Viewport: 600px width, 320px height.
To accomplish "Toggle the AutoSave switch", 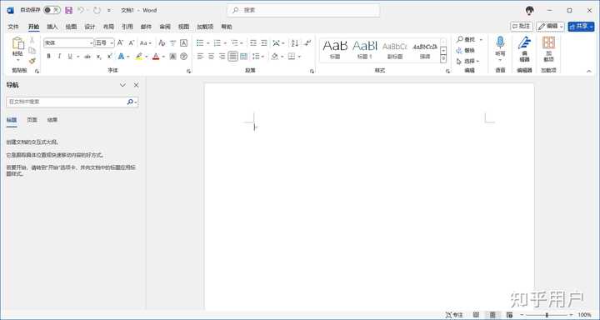I will tap(52, 10).
